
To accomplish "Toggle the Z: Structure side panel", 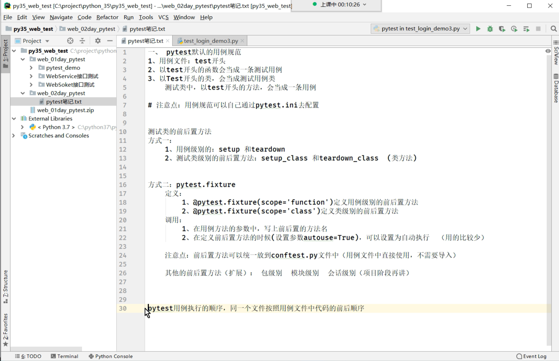I will [x=5, y=286].
